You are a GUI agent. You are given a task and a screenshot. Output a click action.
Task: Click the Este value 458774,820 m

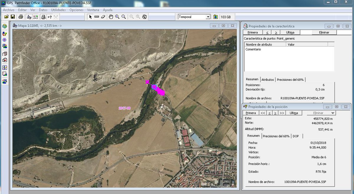pyautogui.click(x=323, y=119)
